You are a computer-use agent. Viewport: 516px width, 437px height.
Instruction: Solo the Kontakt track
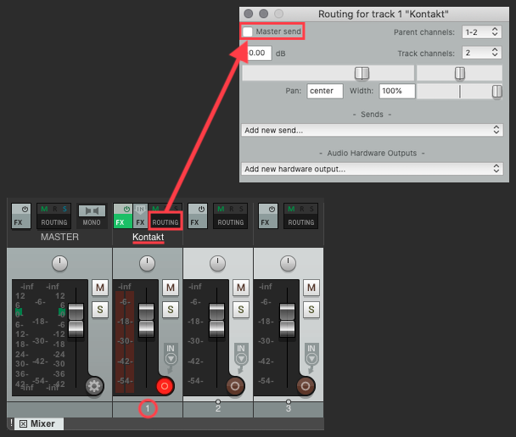click(x=171, y=310)
